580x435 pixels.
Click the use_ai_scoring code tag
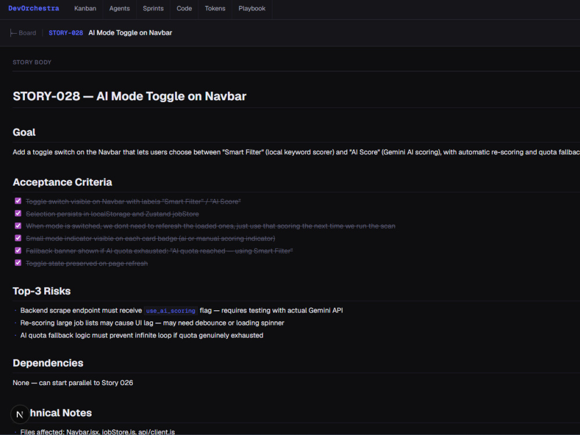(171, 311)
